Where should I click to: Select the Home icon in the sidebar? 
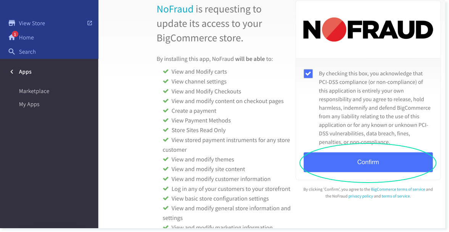12,37
